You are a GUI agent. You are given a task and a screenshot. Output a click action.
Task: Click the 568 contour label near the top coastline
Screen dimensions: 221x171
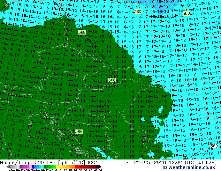[x=82, y=32]
